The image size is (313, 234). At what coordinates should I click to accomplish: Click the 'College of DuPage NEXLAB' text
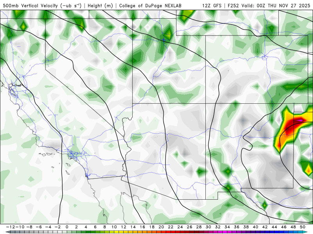pos(150,5)
